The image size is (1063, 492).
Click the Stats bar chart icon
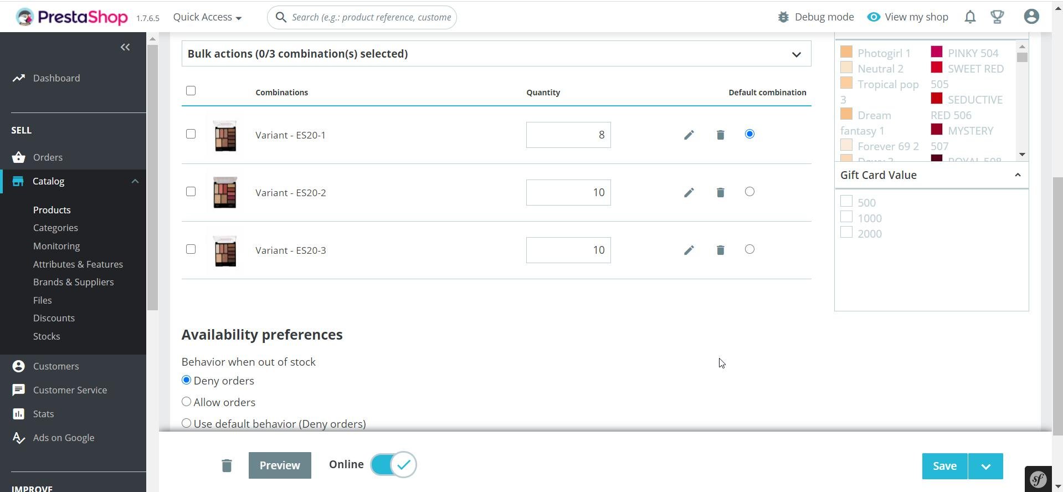18,414
